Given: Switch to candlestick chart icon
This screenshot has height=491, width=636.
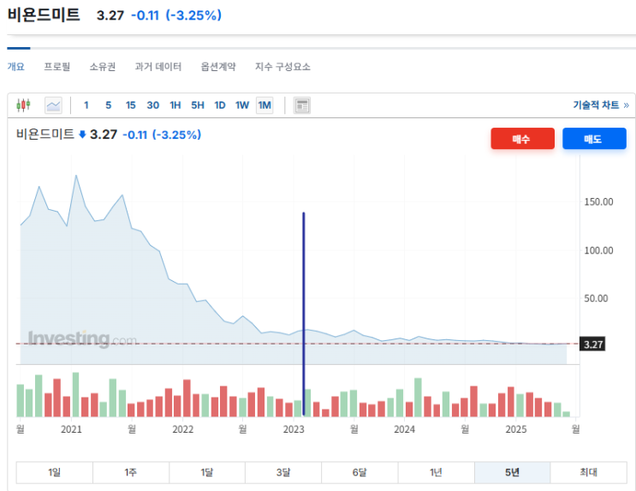Looking at the screenshot, I should click(x=23, y=105).
